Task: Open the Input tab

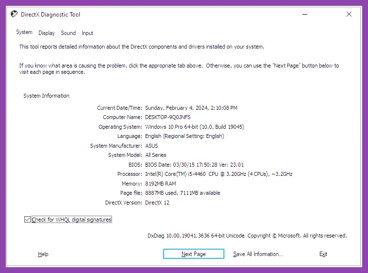Action: click(87, 33)
